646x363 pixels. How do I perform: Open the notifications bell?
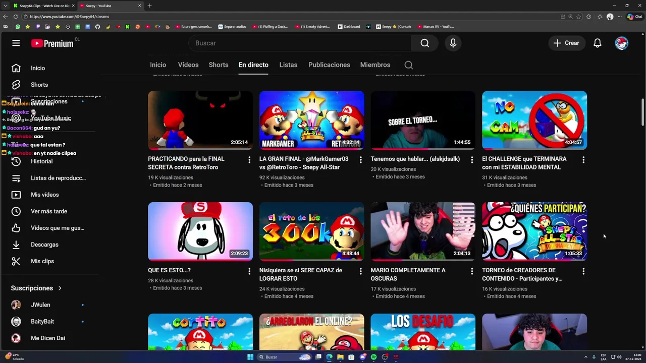pos(598,43)
